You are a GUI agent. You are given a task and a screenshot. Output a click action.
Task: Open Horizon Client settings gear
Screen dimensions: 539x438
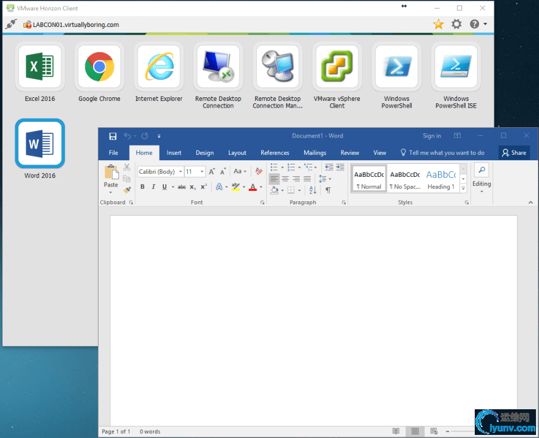point(456,24)
